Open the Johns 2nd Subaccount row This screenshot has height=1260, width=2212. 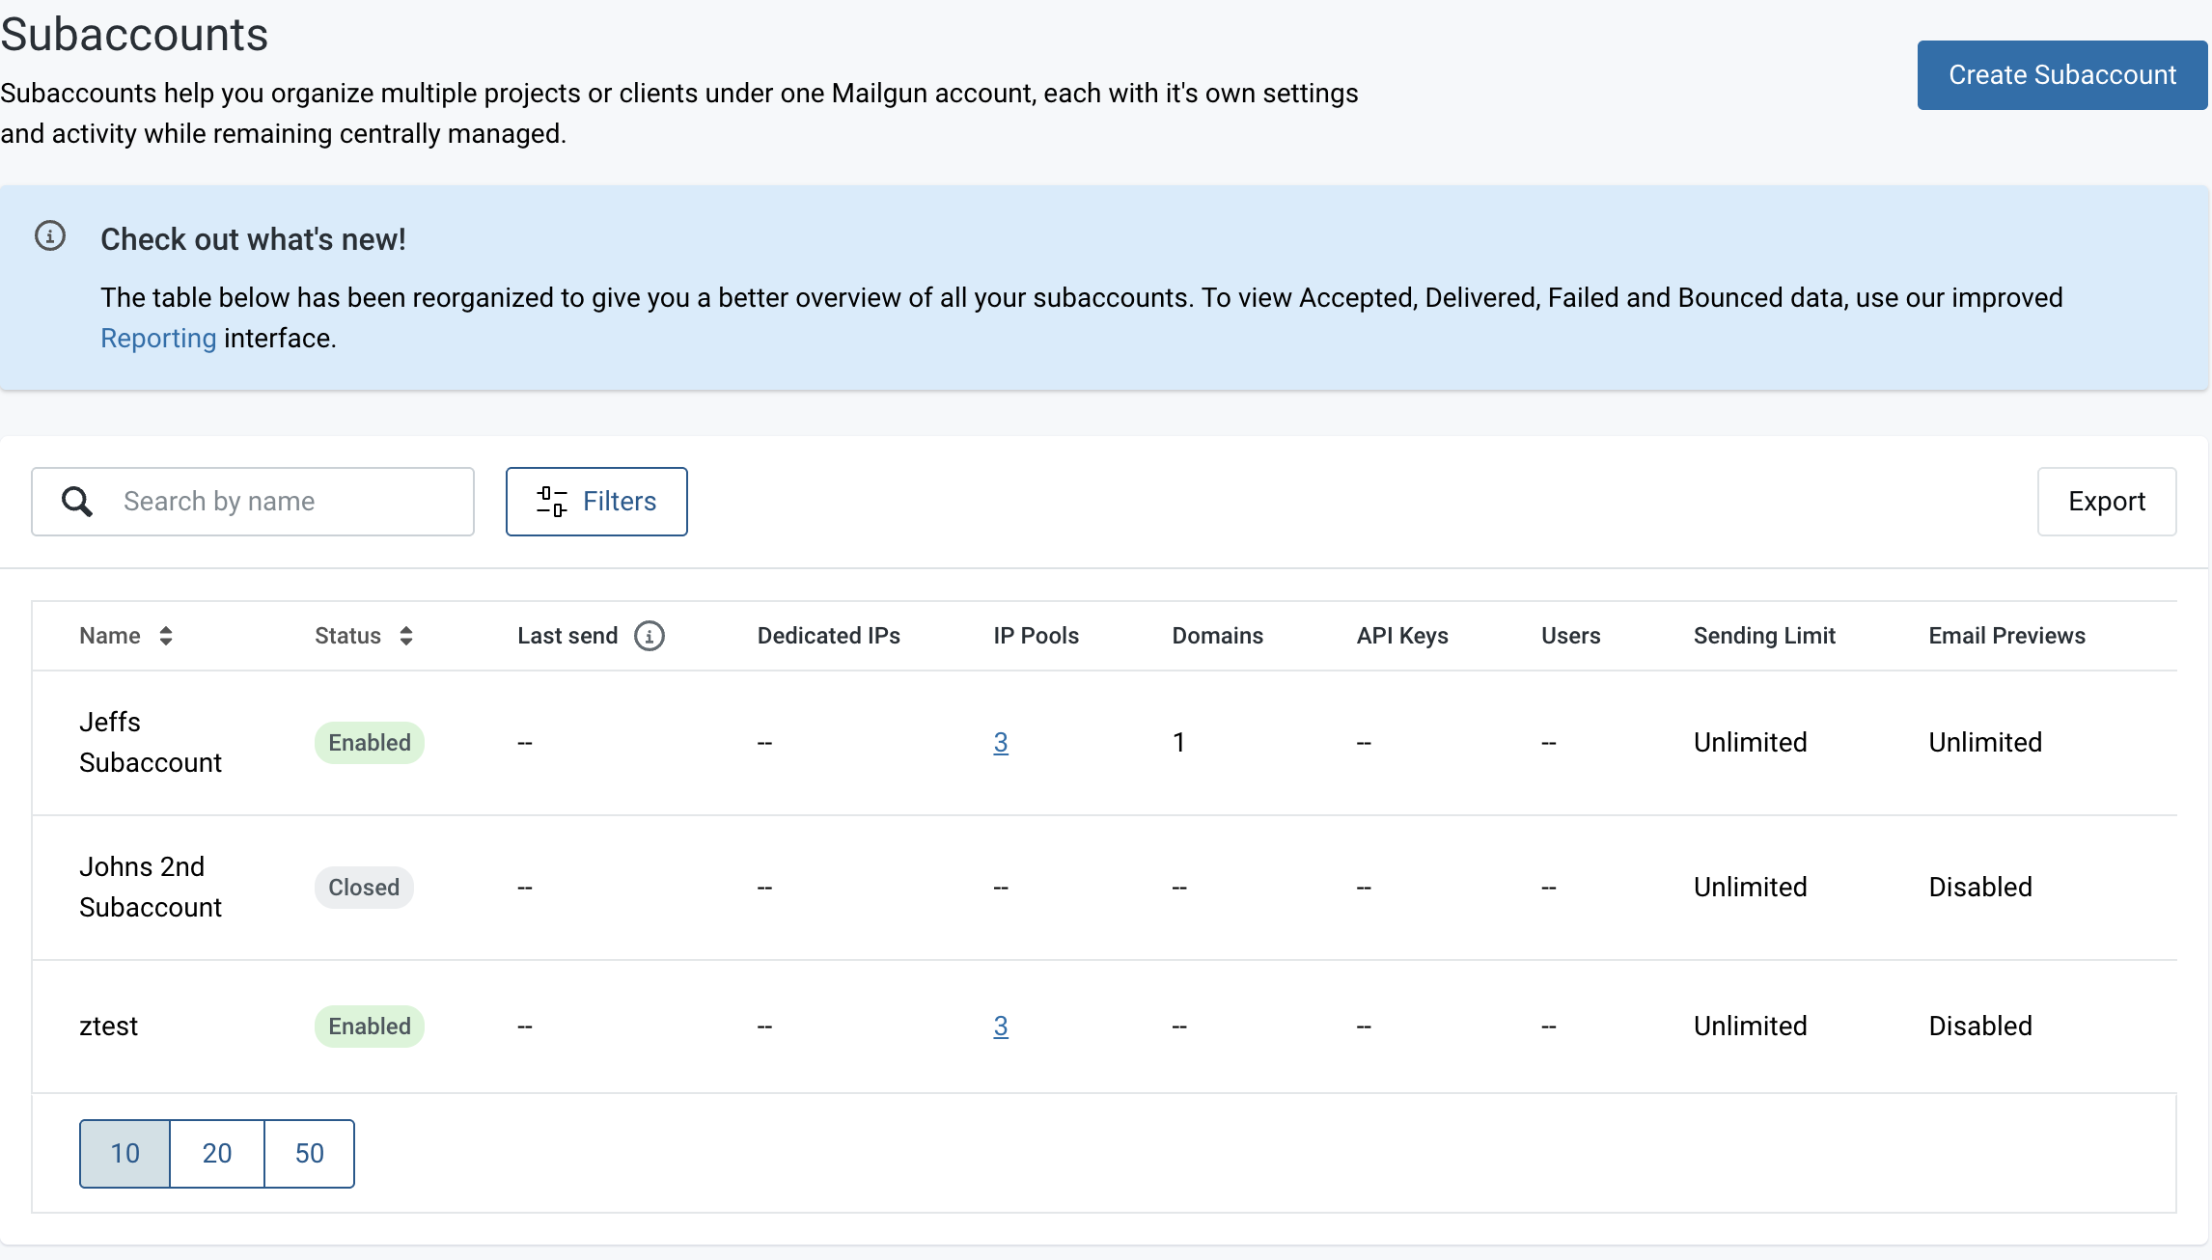click(x=151, y=887)
